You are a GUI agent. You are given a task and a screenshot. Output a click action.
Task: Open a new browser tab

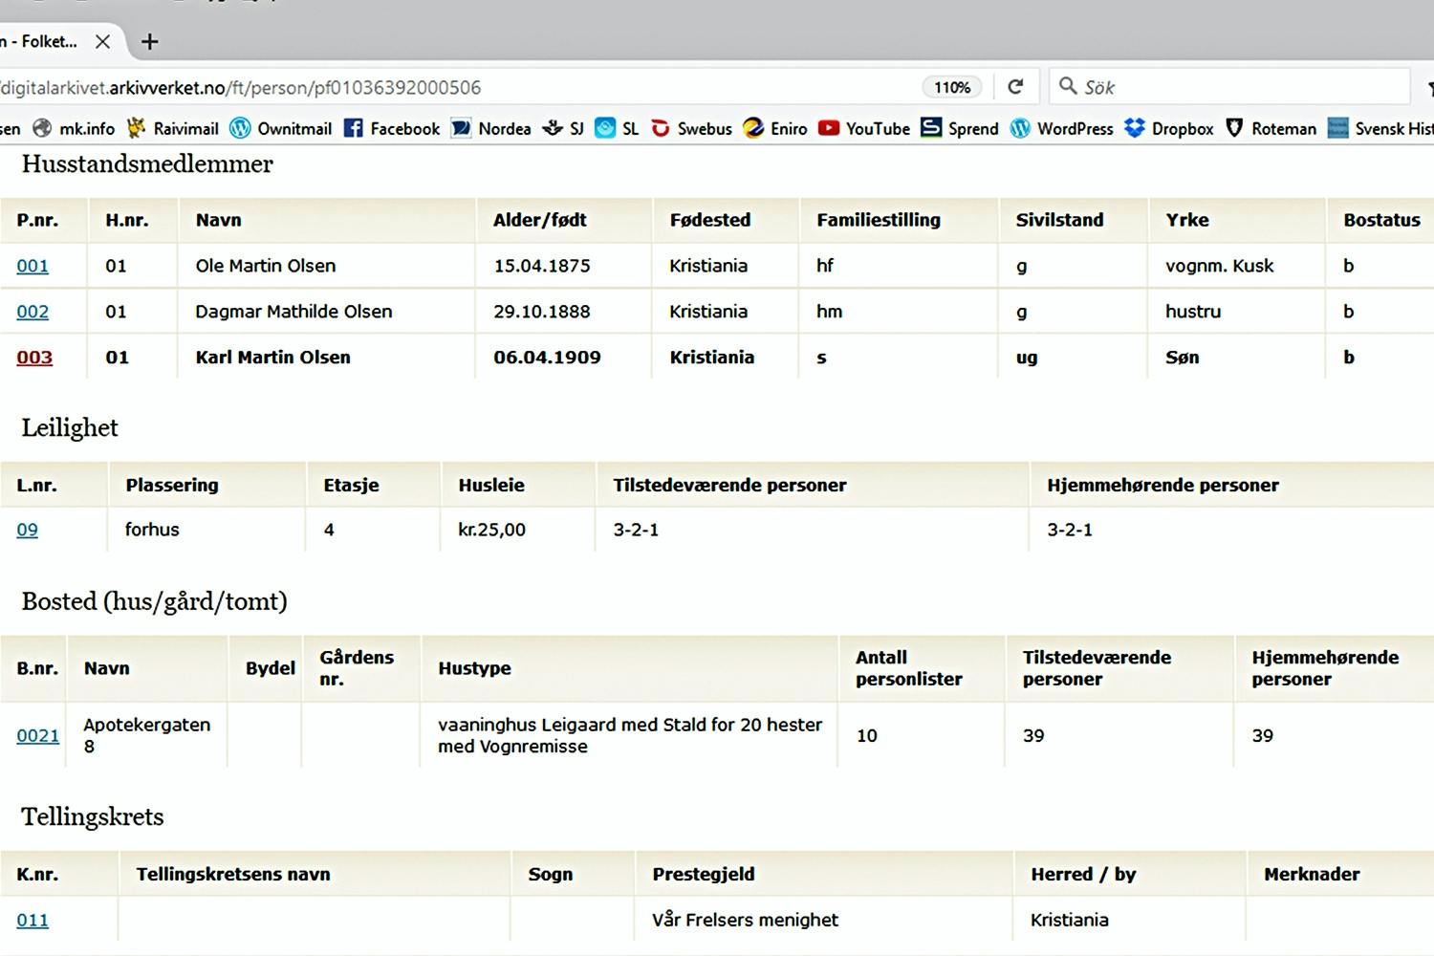149,41
